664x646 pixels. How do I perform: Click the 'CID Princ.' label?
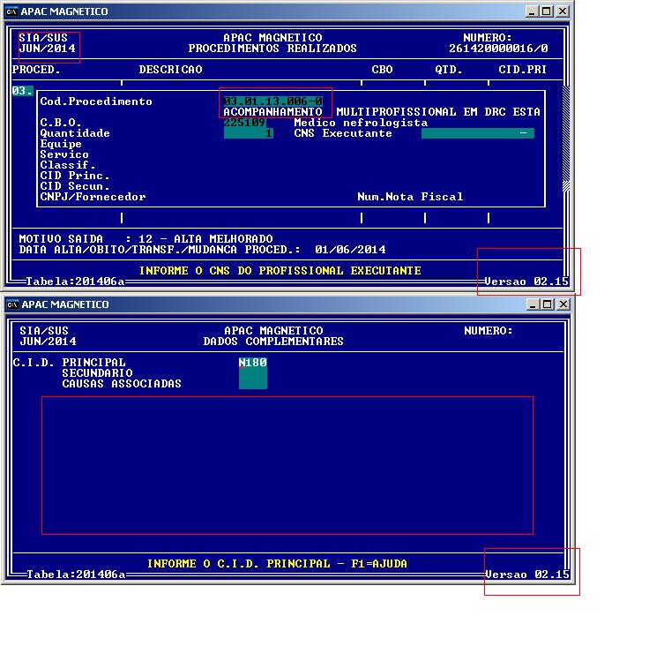tap(75, 176)
